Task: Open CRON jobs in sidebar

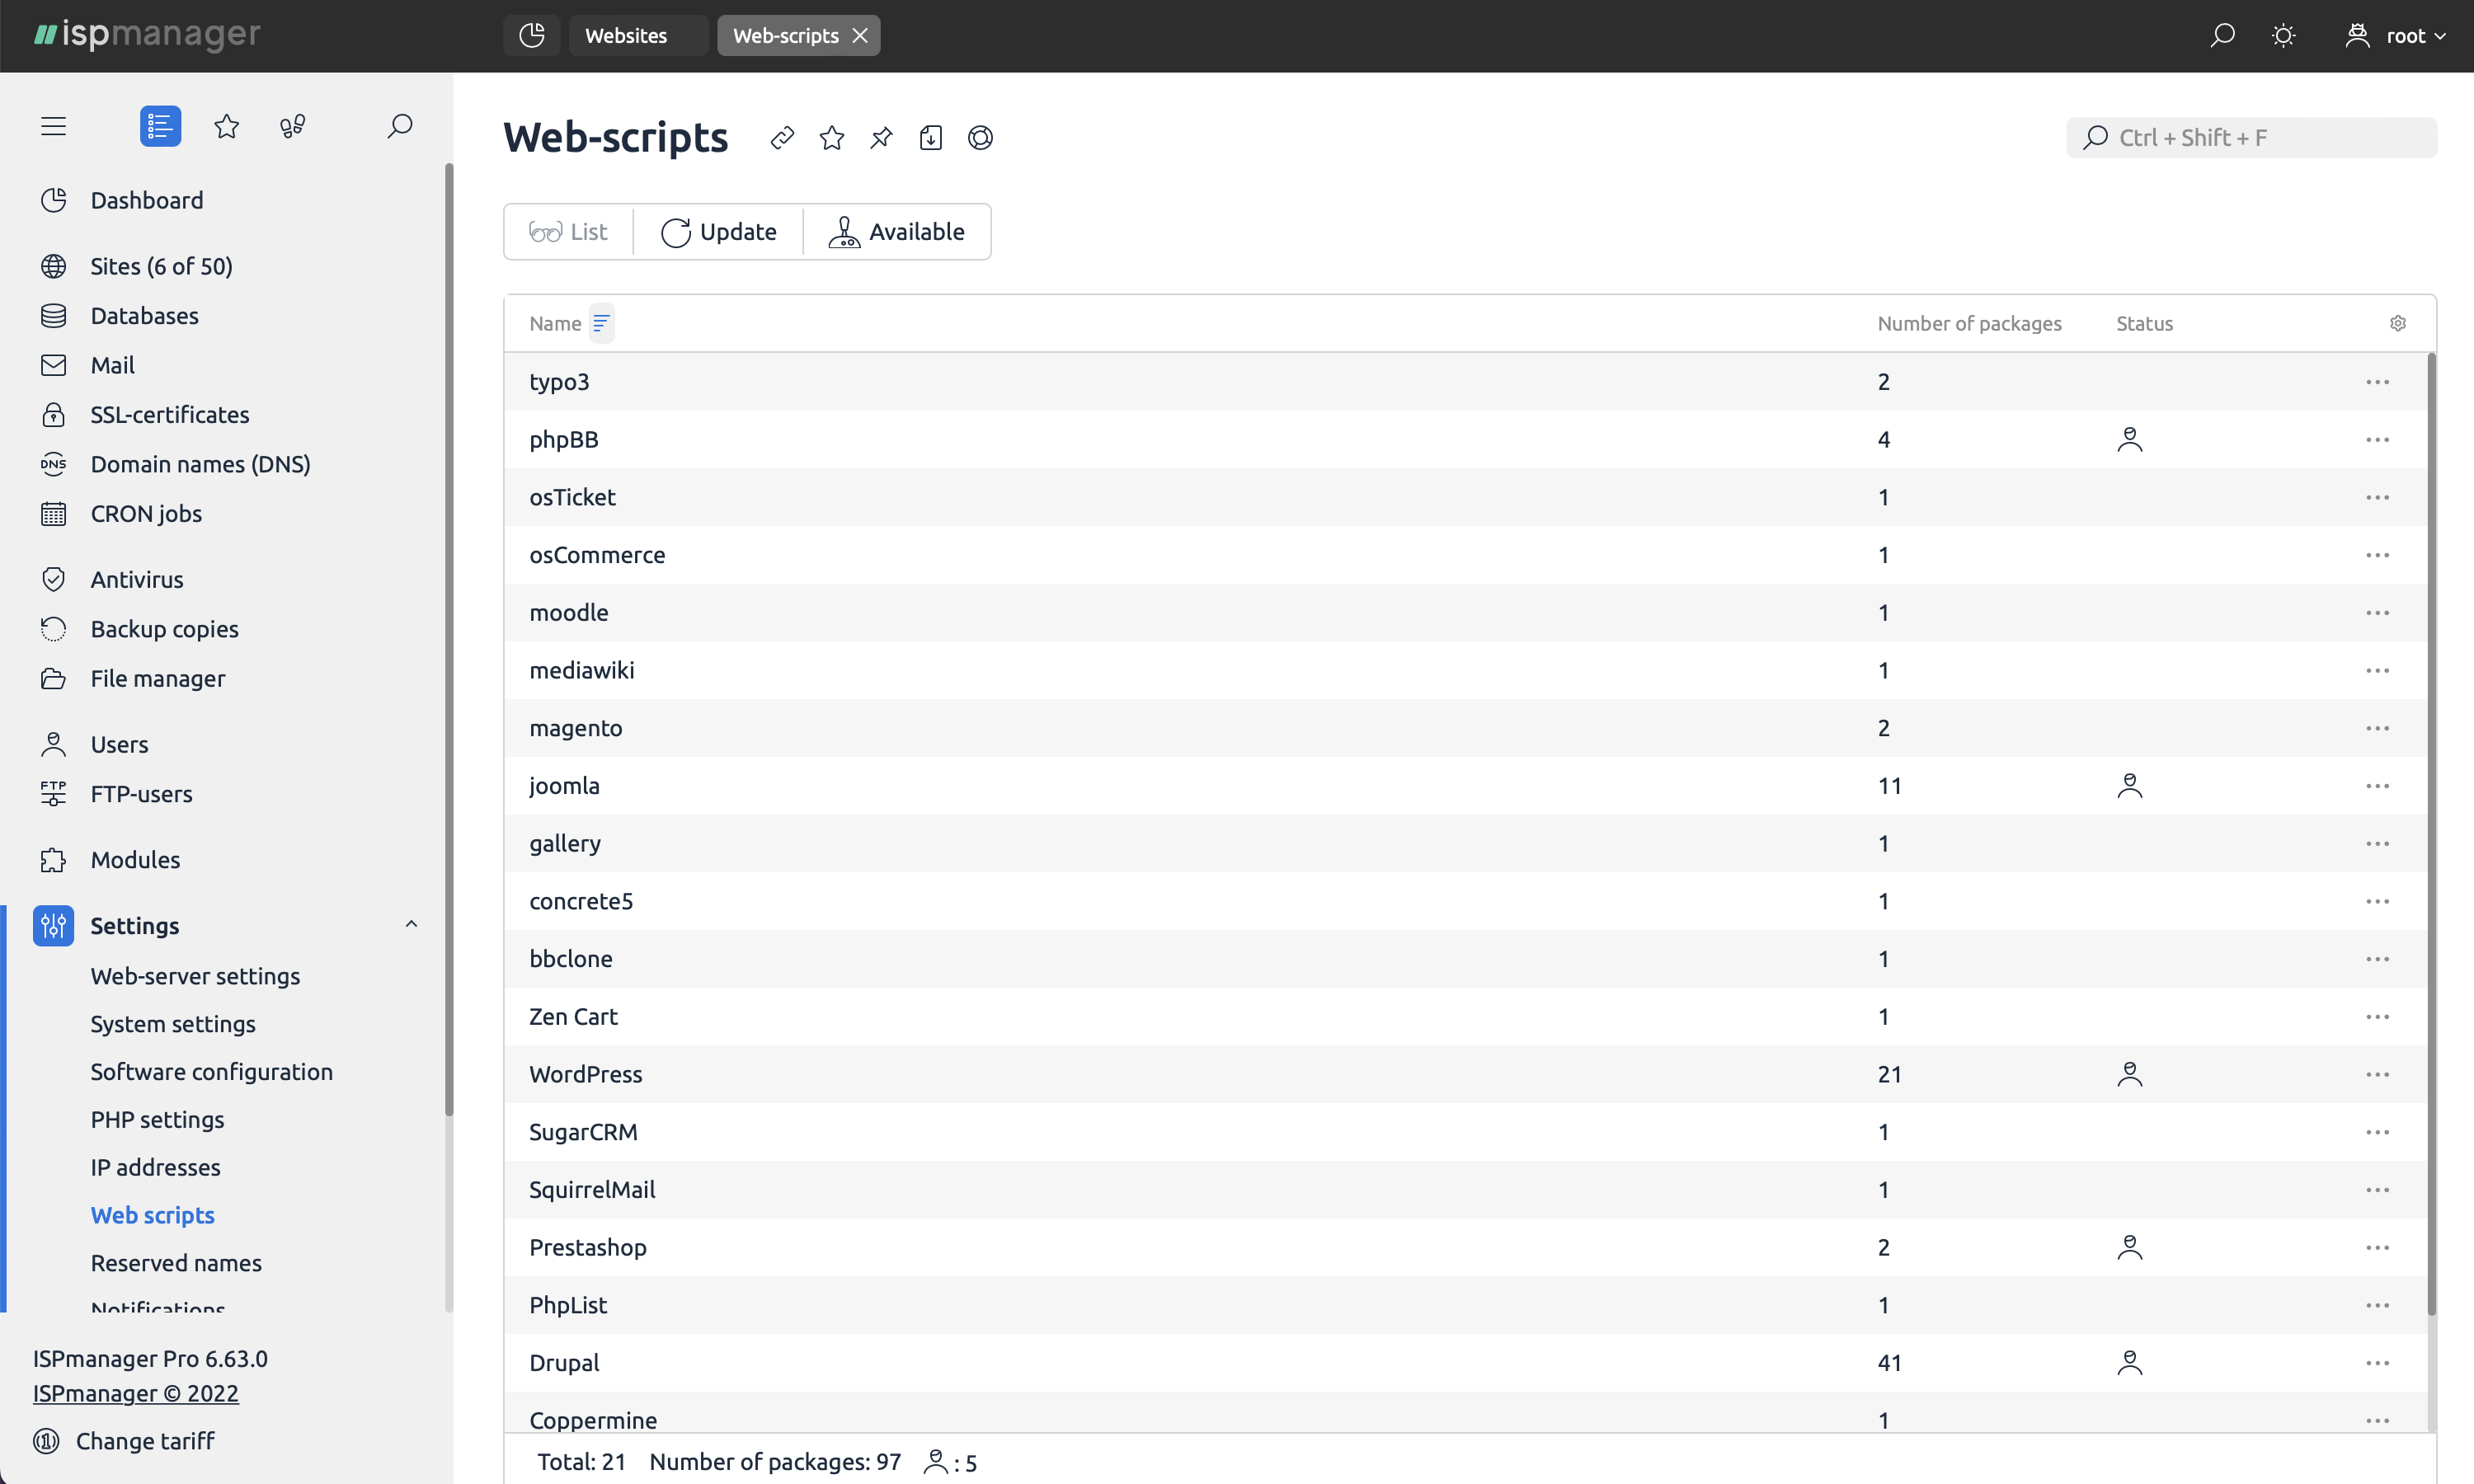Action: coord(146,514)
